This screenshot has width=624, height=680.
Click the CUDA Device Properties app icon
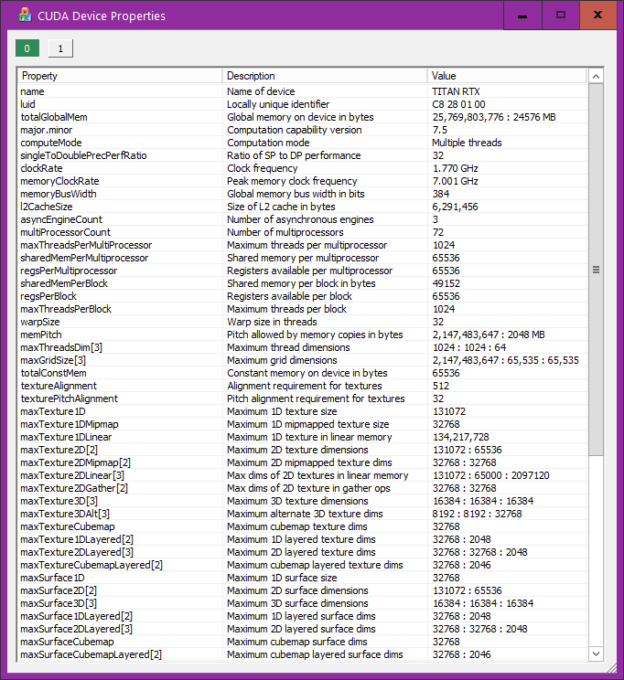[26, 16]
